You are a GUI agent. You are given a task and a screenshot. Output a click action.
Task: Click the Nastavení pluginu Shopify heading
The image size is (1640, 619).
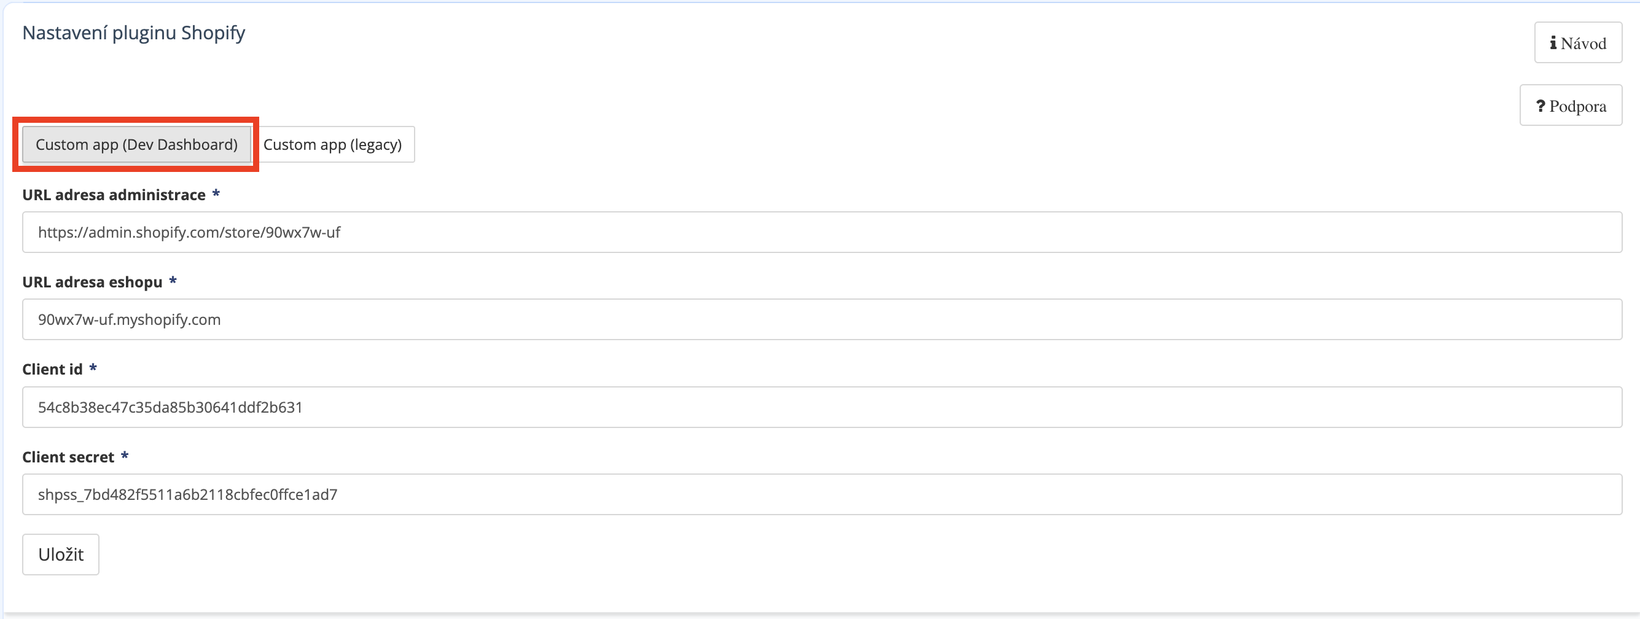[x=133, y=33]
